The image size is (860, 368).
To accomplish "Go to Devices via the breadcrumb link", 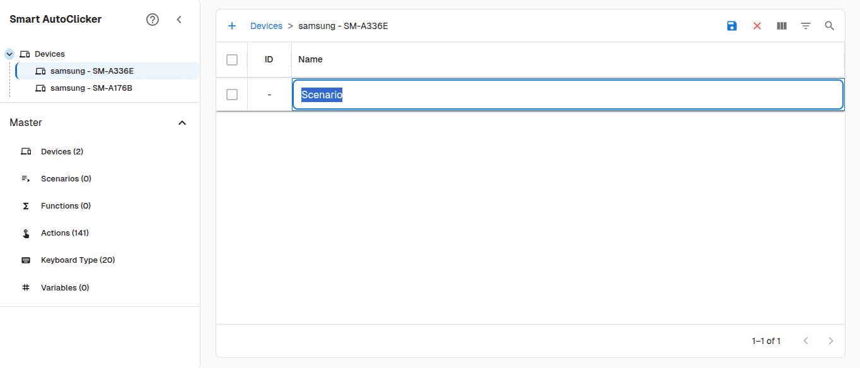I will (x=266, y=25).
